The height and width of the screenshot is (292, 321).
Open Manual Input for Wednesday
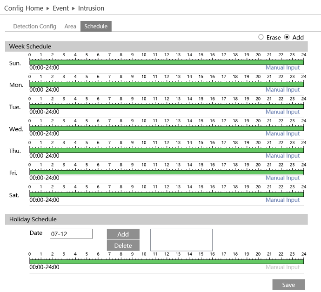pos(282,134)
